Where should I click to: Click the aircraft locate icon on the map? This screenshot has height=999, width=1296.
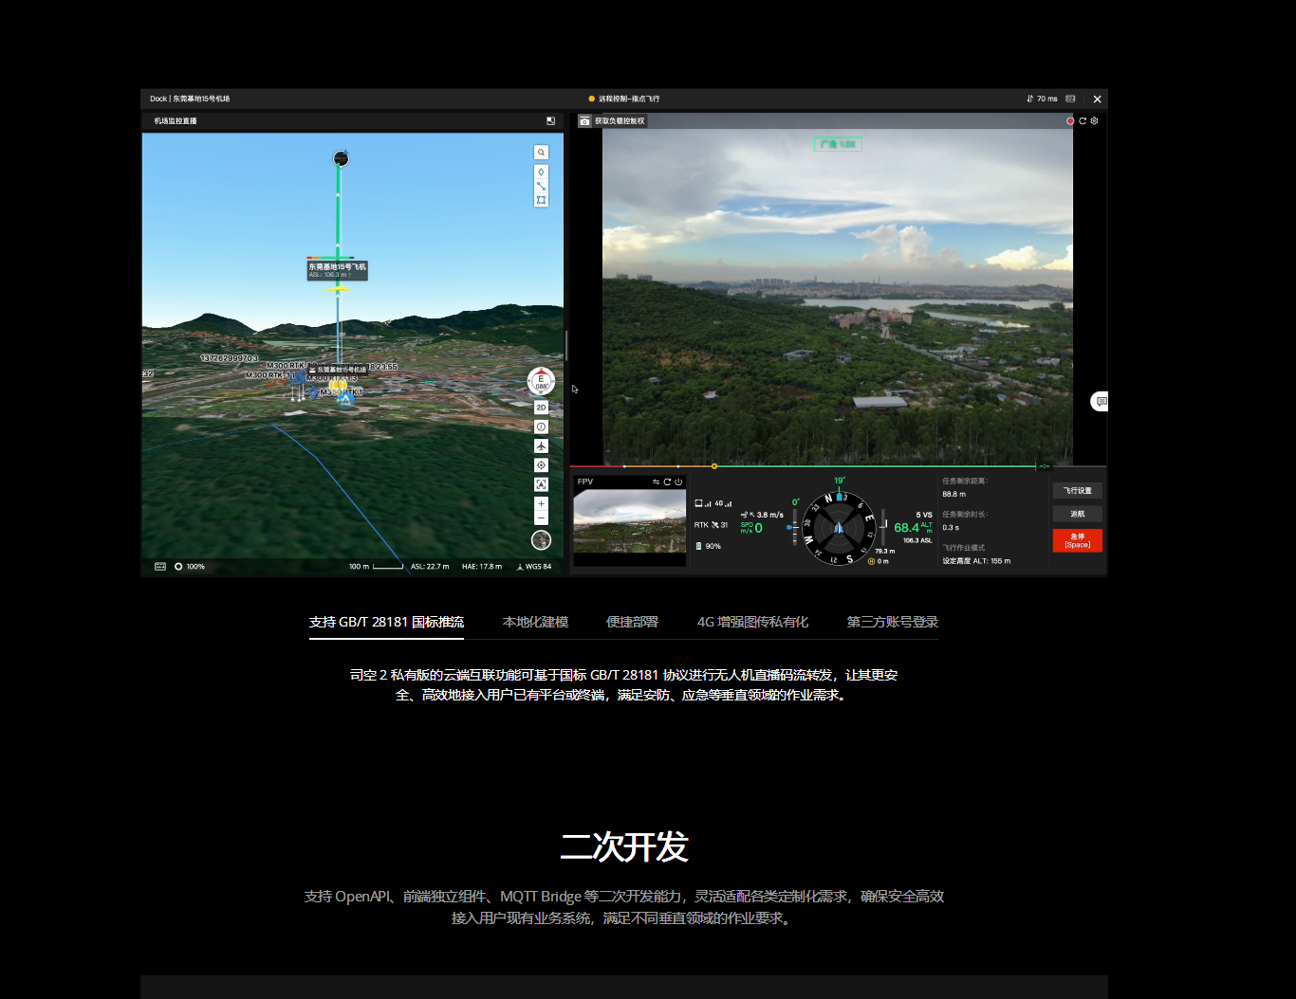click(541, 445)
